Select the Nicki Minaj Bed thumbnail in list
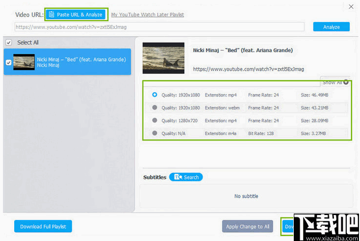The width and height of the screenshot is (360, 241). tap(24, 62)
